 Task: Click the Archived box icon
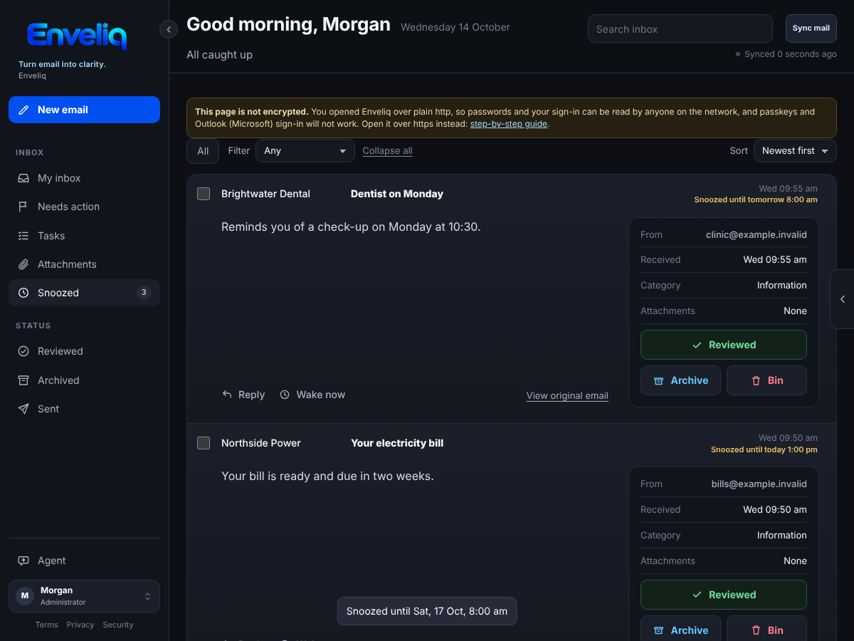23,380
